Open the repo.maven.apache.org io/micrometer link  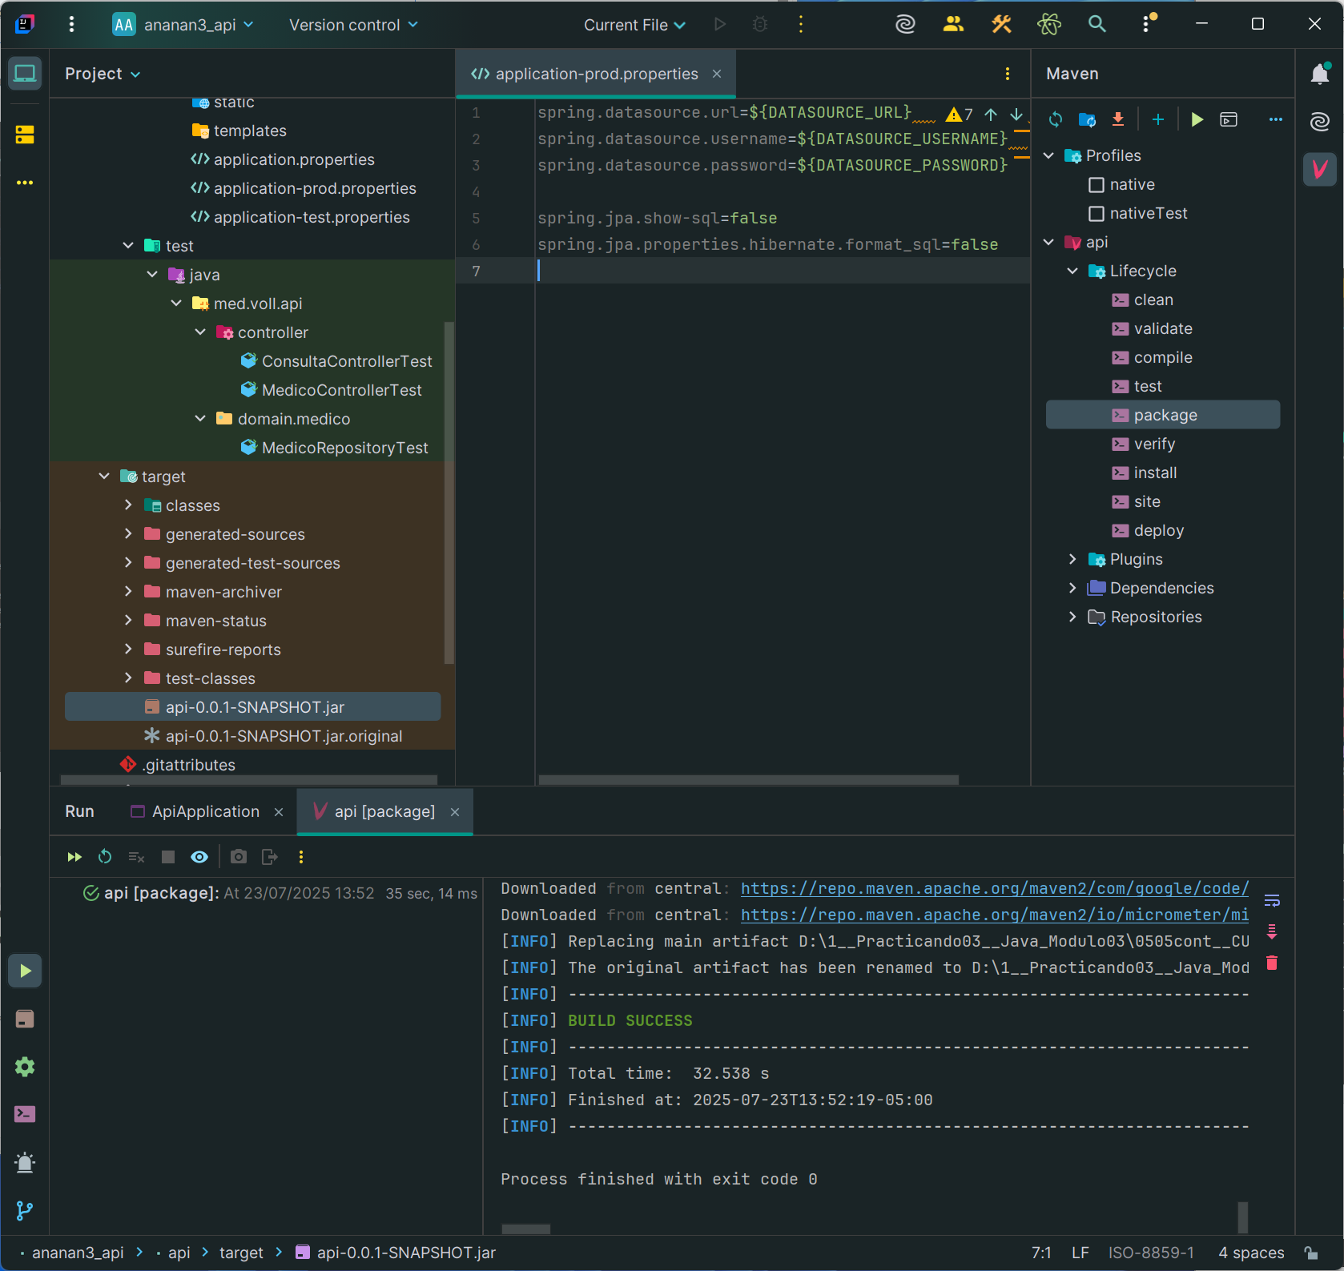[x=995, y=915]
